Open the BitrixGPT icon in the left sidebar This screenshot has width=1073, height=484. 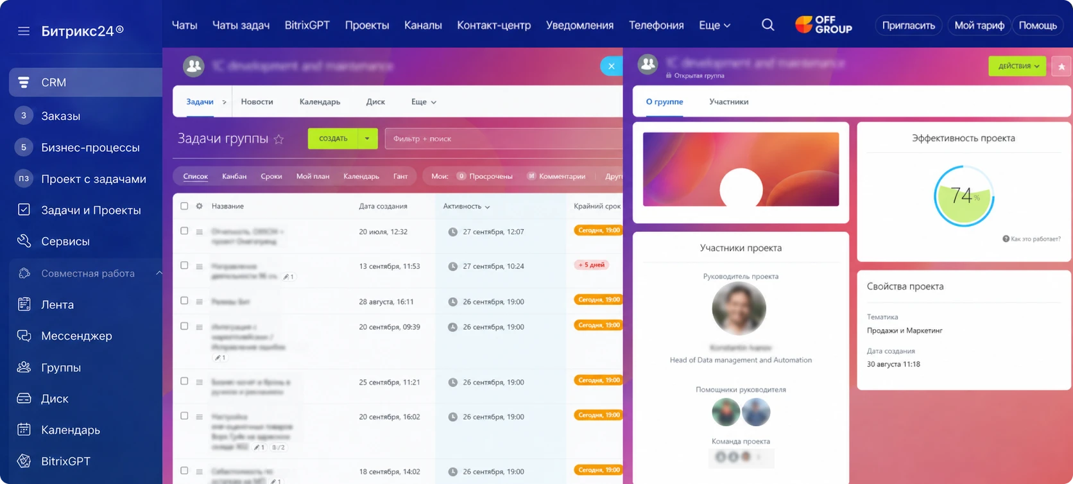(x=24, y=461)
